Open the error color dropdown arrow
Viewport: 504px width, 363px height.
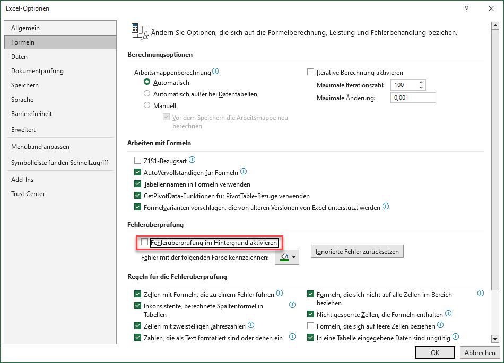[x=294, y=257]
